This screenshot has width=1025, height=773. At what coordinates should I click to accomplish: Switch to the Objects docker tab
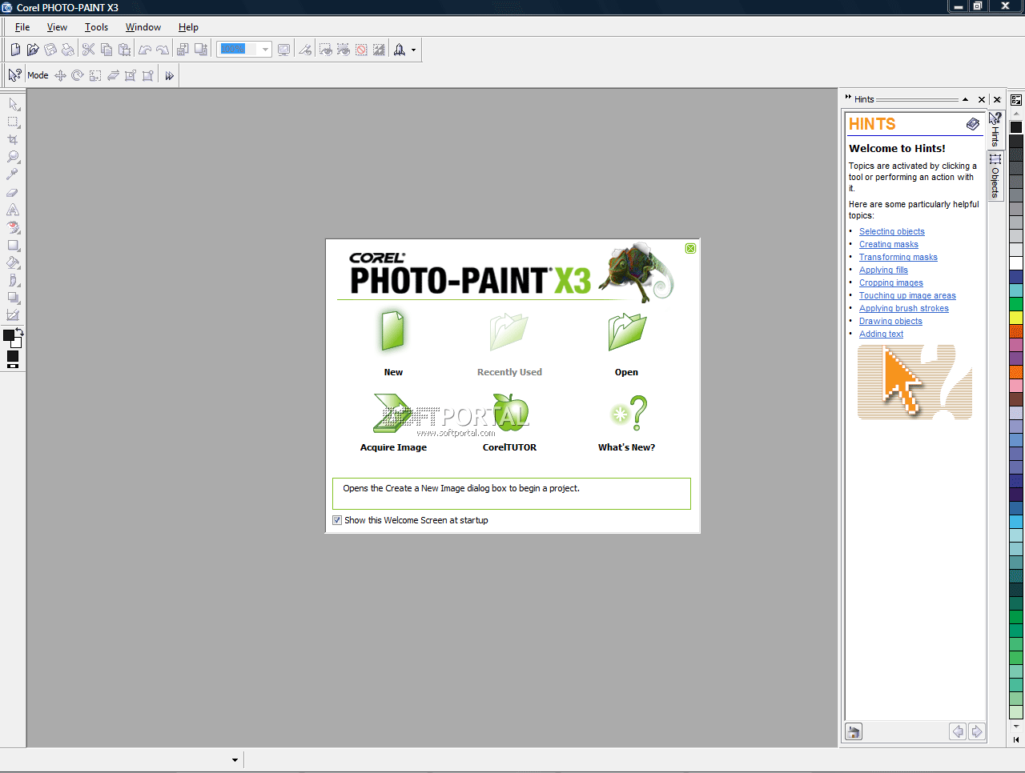tap(995, 176)
